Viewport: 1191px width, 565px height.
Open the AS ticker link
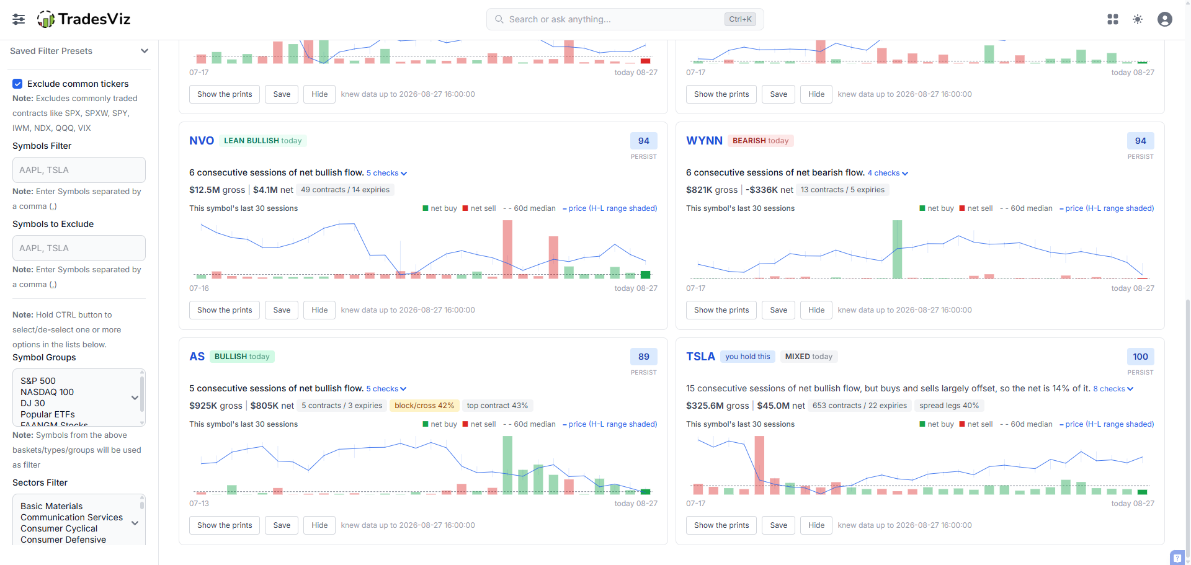coord(197,357)
